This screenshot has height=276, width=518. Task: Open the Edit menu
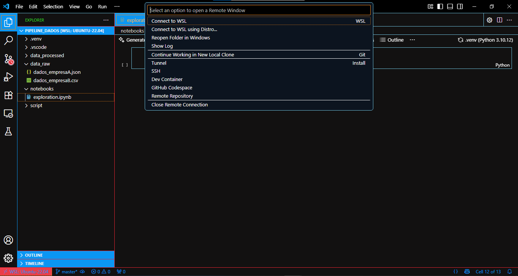33,6
